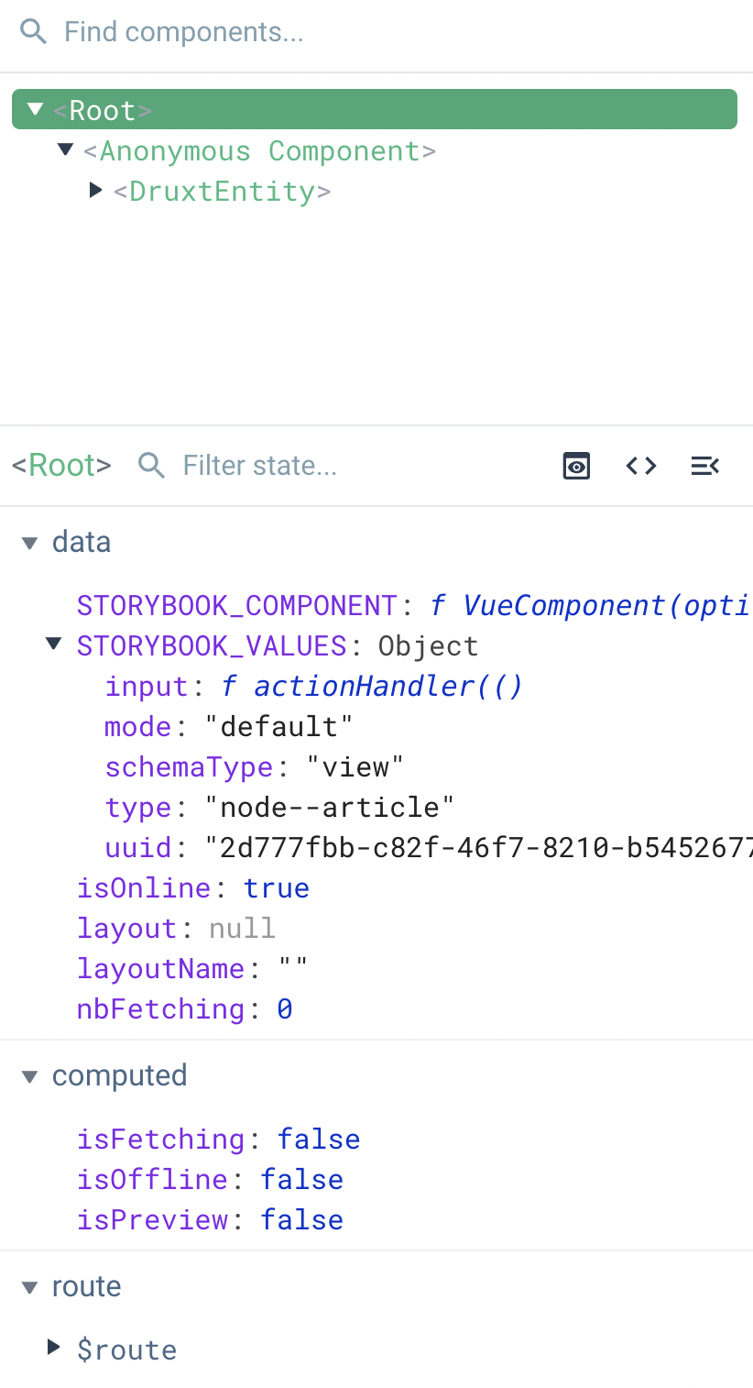This screenshot has height=1388, width=753.
Task: Open component source in editor with </> icon
Action: tap(640, 465)
